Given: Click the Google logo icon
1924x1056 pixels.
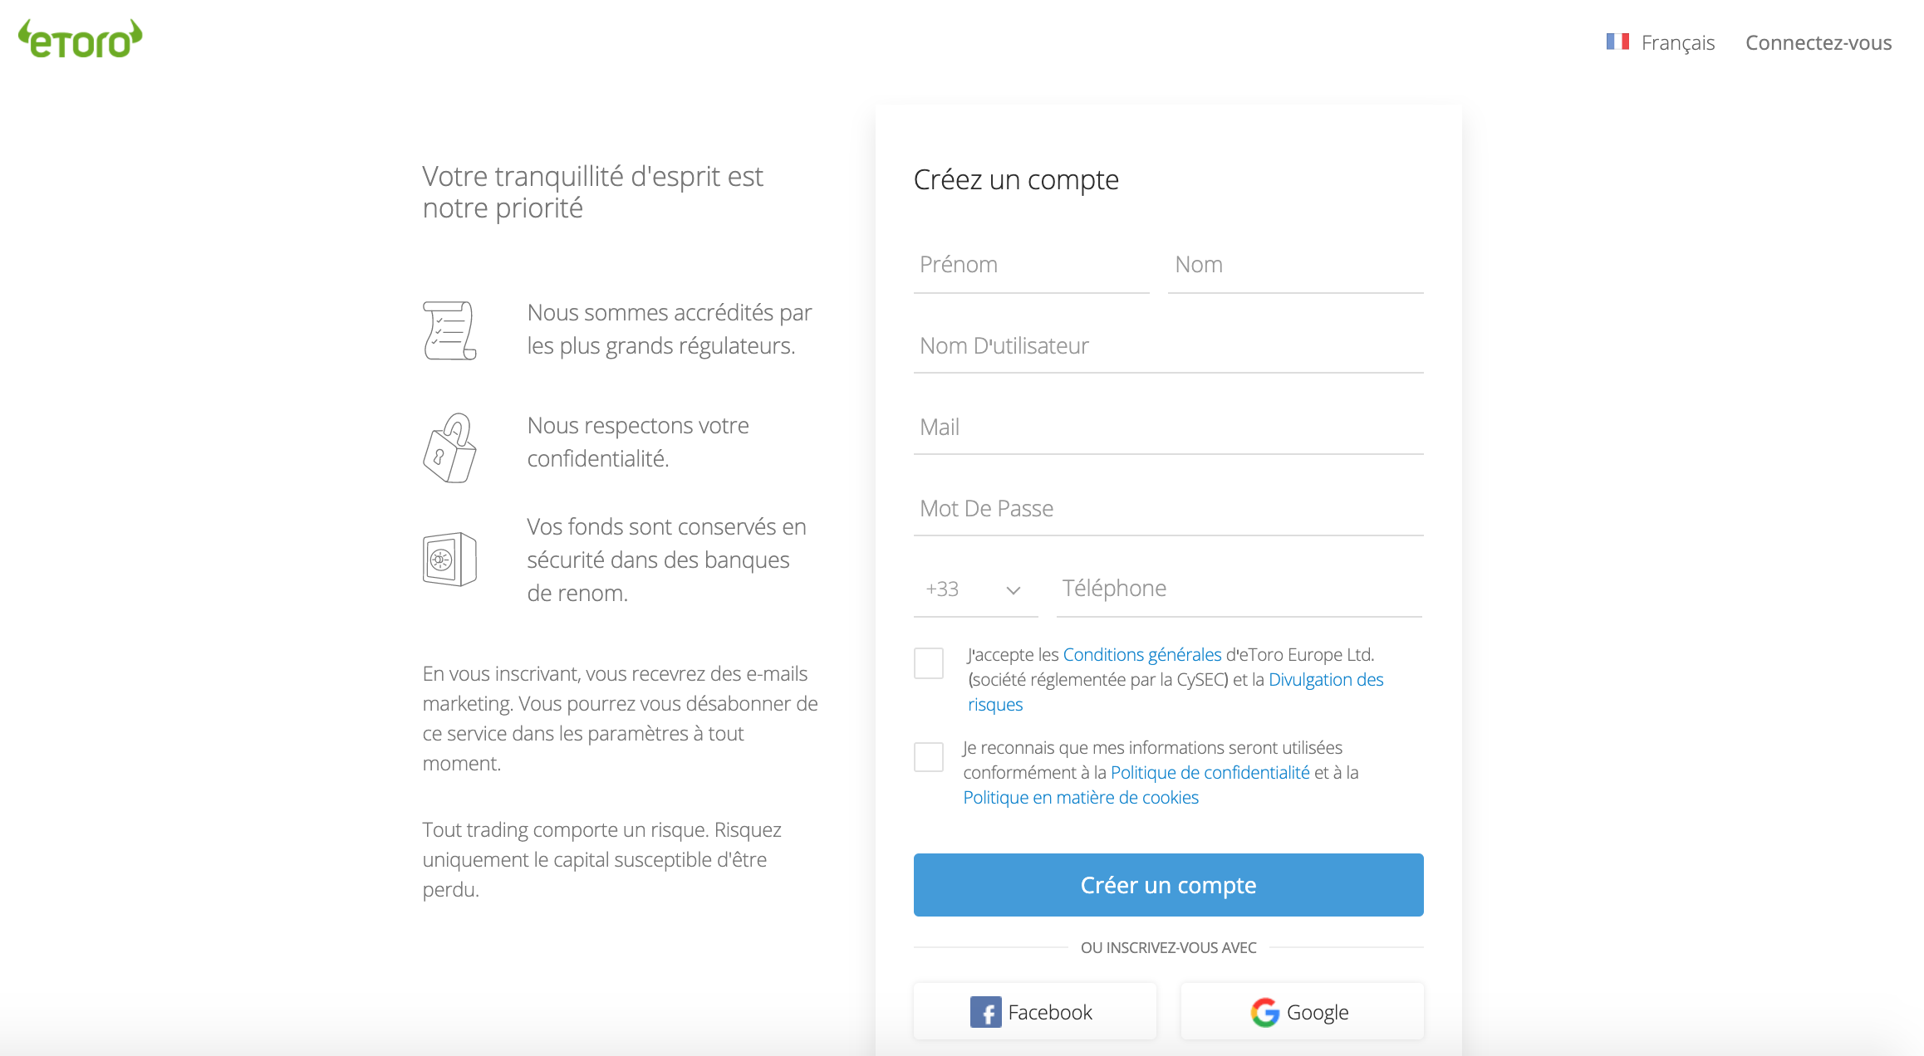Looking at the screenshot, I should point(1265,1012).
